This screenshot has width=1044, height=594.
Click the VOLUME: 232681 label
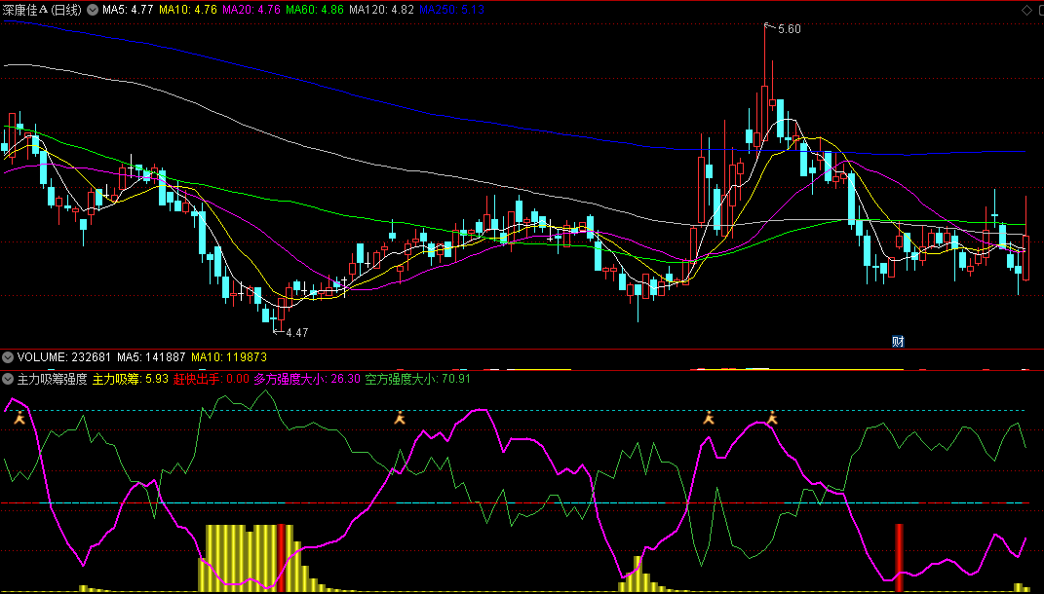pyautogui.click(x=64, y=357)
